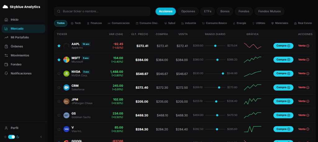Sell JPM with Venta button
Screen dimensions: 318x142
click(x=304, y=101)
